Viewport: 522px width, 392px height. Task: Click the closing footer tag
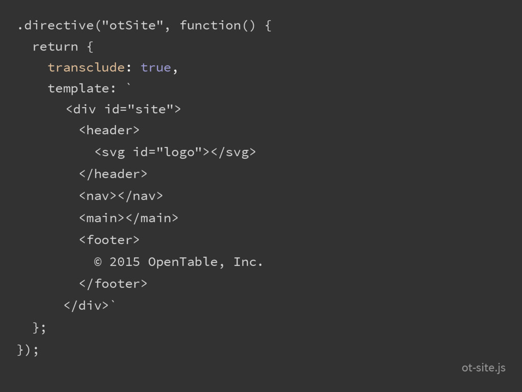[113, 284]
